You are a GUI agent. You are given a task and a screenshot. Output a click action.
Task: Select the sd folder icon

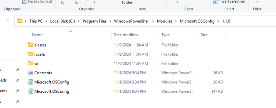pyautogui.click(x=31, y=63)
